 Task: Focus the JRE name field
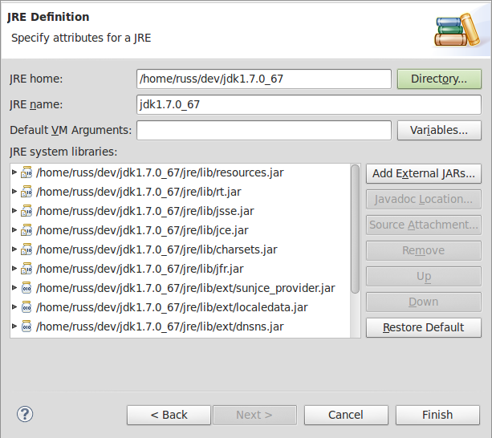click(x=309, y=105)
